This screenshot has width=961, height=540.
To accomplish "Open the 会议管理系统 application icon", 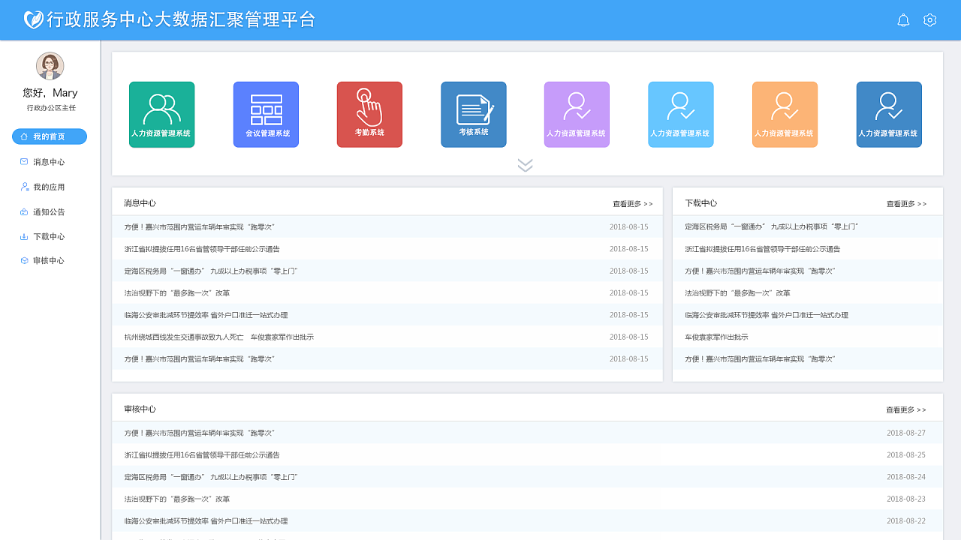I will (265, 114).
